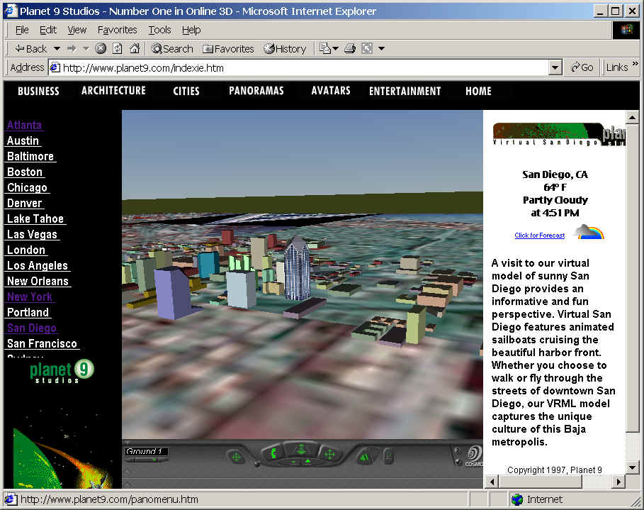Image resolution: width=644 pixels, height=510 pixels.
Task: Go back with the Back button
Action: point(30,49)
